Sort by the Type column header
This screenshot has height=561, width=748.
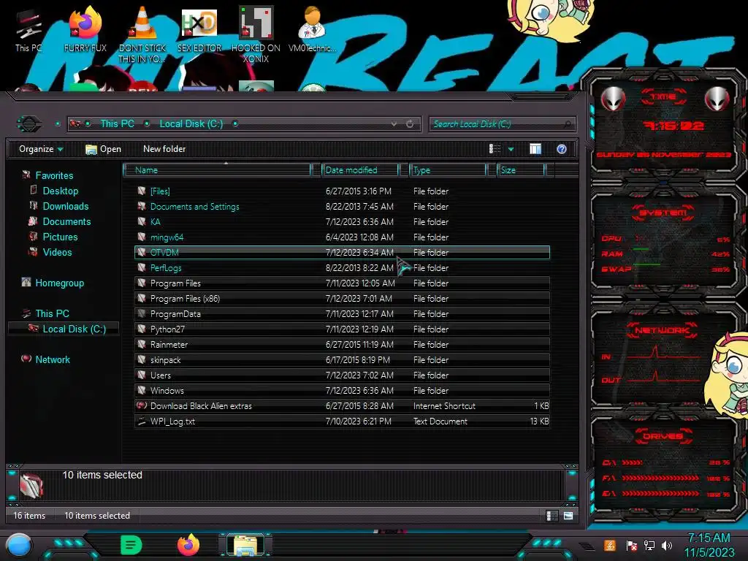(x=448, y=169)
